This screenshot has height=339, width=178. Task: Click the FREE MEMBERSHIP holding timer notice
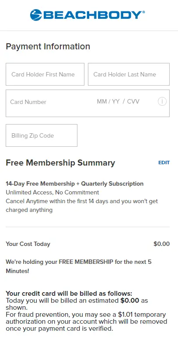pos(79,266)
